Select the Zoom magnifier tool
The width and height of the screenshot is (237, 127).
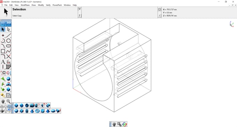point(8,101)
